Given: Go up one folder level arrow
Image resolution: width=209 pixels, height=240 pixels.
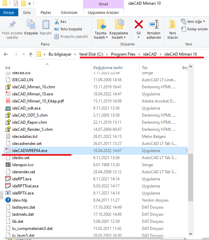Looking at the screenshot, I should [31, 54].
